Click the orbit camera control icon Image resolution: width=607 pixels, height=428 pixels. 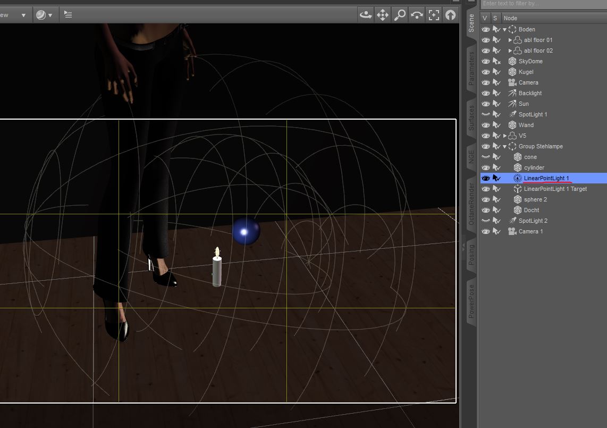(x=366, y=15)
